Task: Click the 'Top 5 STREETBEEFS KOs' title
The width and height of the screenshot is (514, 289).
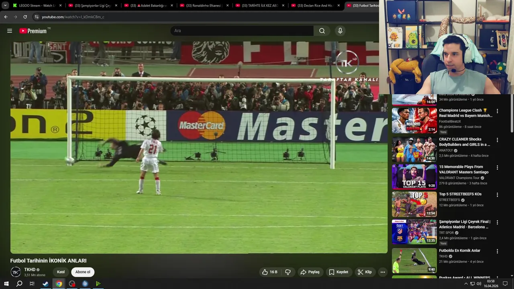Action: pyautogui.click(x=460, y=194)
